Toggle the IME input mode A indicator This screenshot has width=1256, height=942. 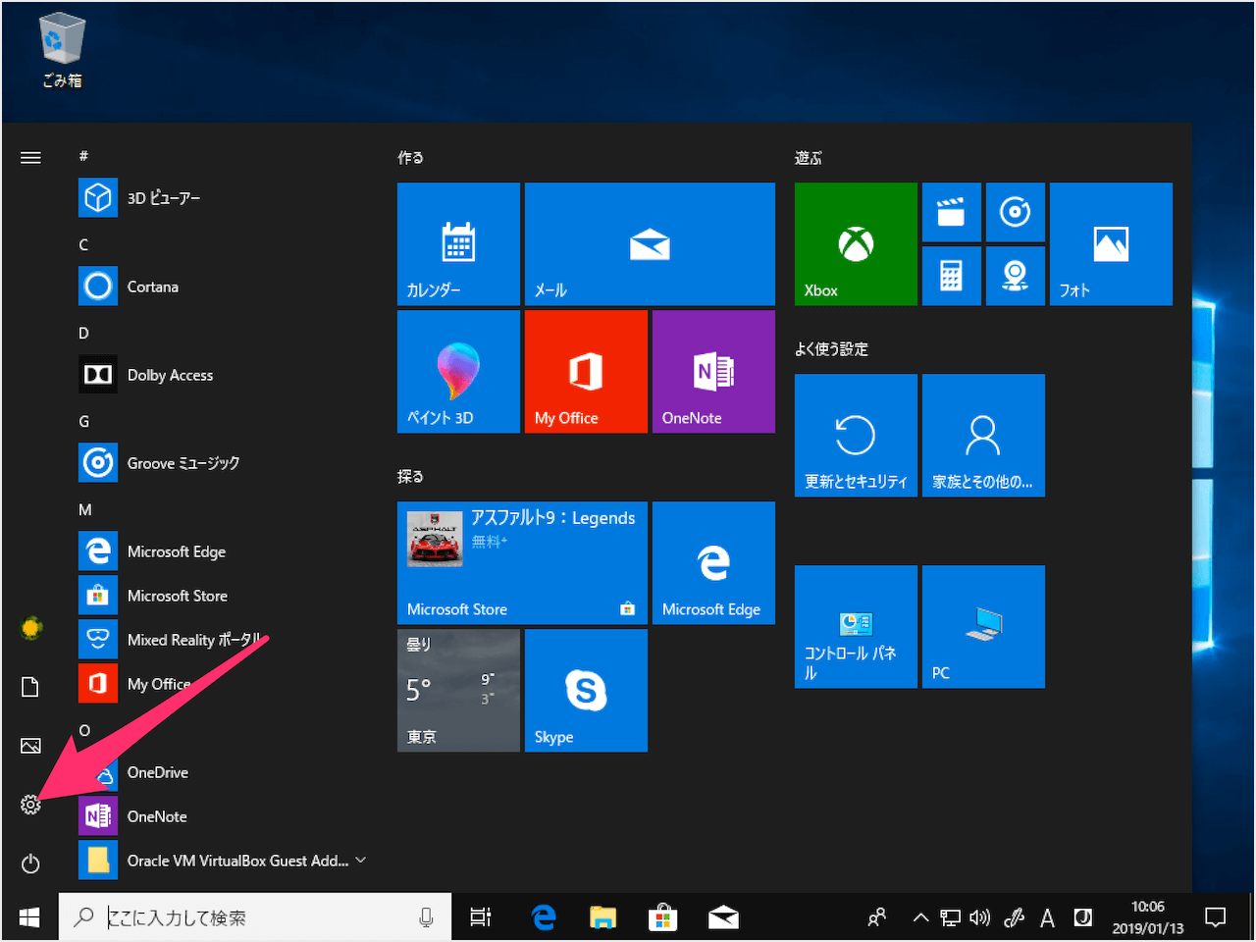1047,917
